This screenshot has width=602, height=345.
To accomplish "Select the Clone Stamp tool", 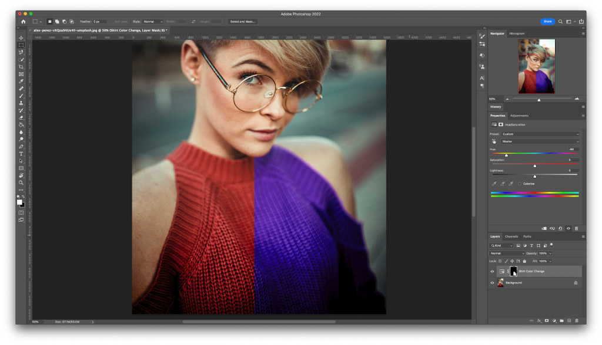I will click(x=21, y=103).
